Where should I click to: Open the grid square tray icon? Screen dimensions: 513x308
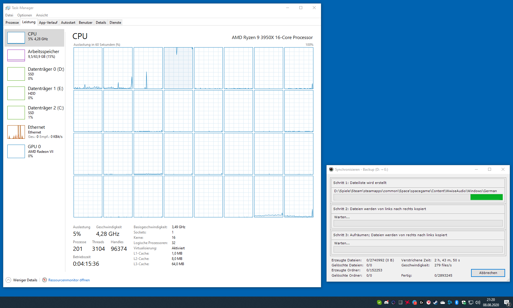400,302
